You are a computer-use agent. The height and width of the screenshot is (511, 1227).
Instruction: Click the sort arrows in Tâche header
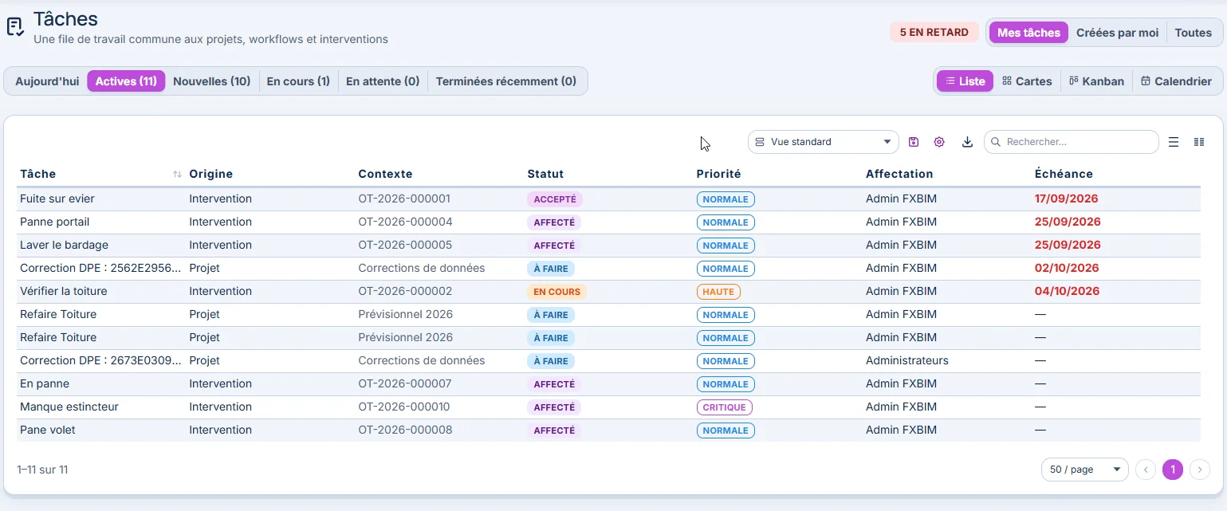pyautogui.click(x=177, y=174)
